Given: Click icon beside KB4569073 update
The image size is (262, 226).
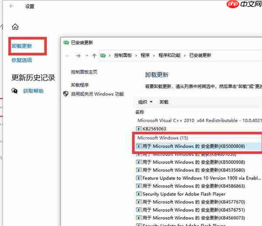Looking at the screenshot, I should click(138, 218).
